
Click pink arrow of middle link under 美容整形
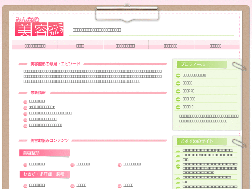coord(72,165)
